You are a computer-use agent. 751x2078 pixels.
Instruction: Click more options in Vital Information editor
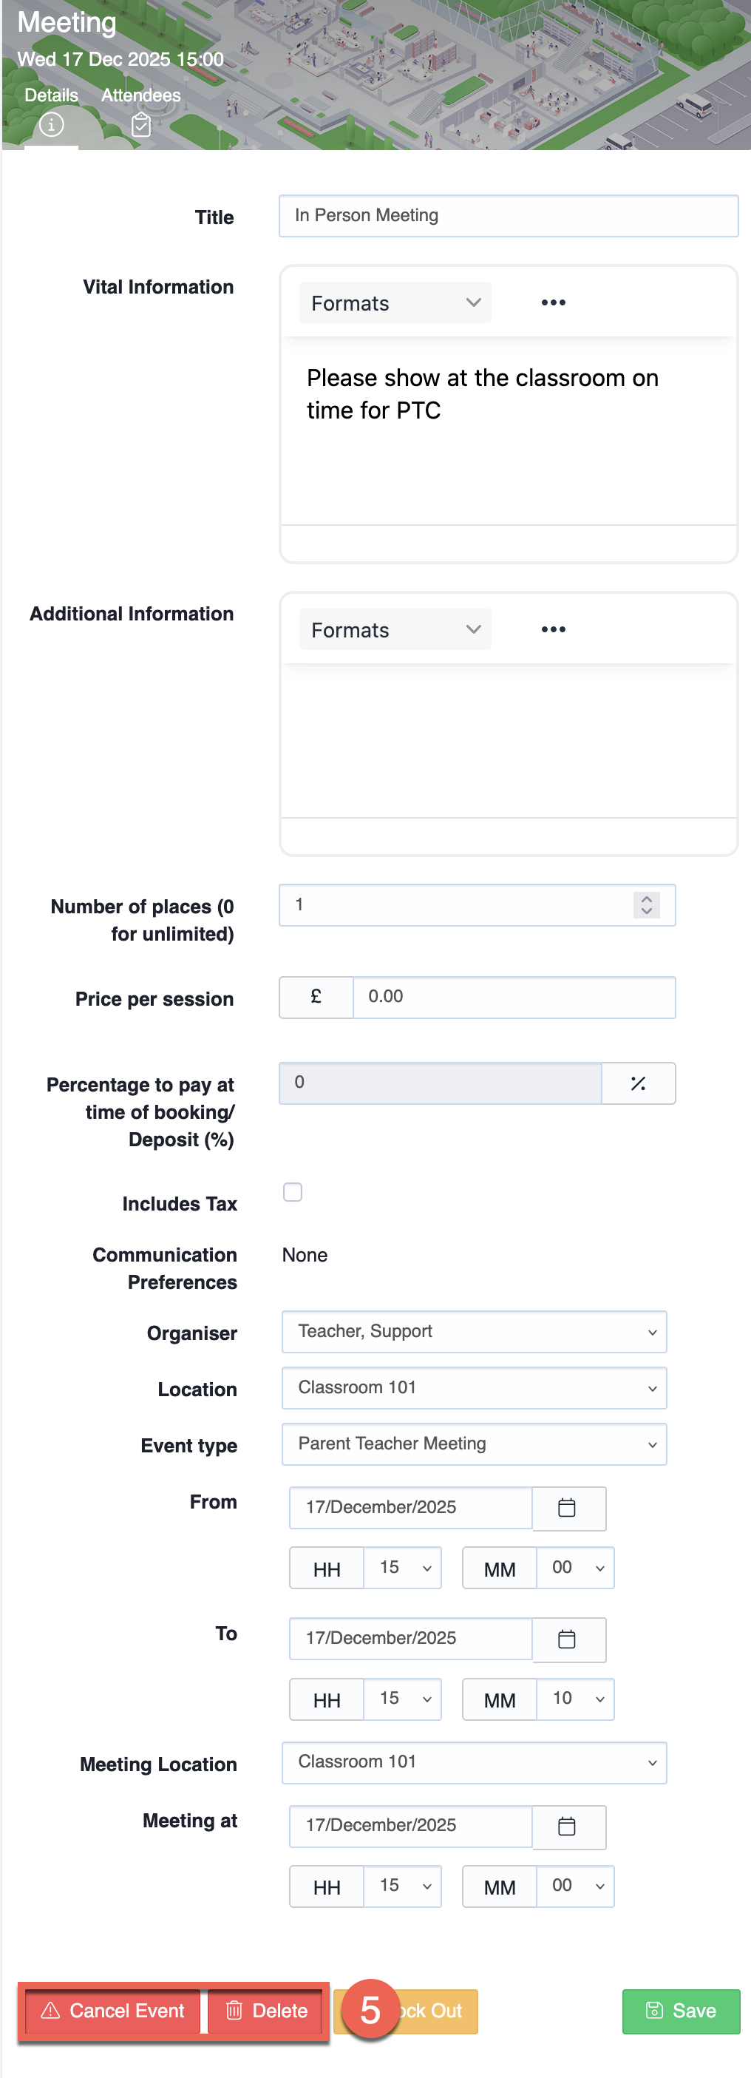554,302
